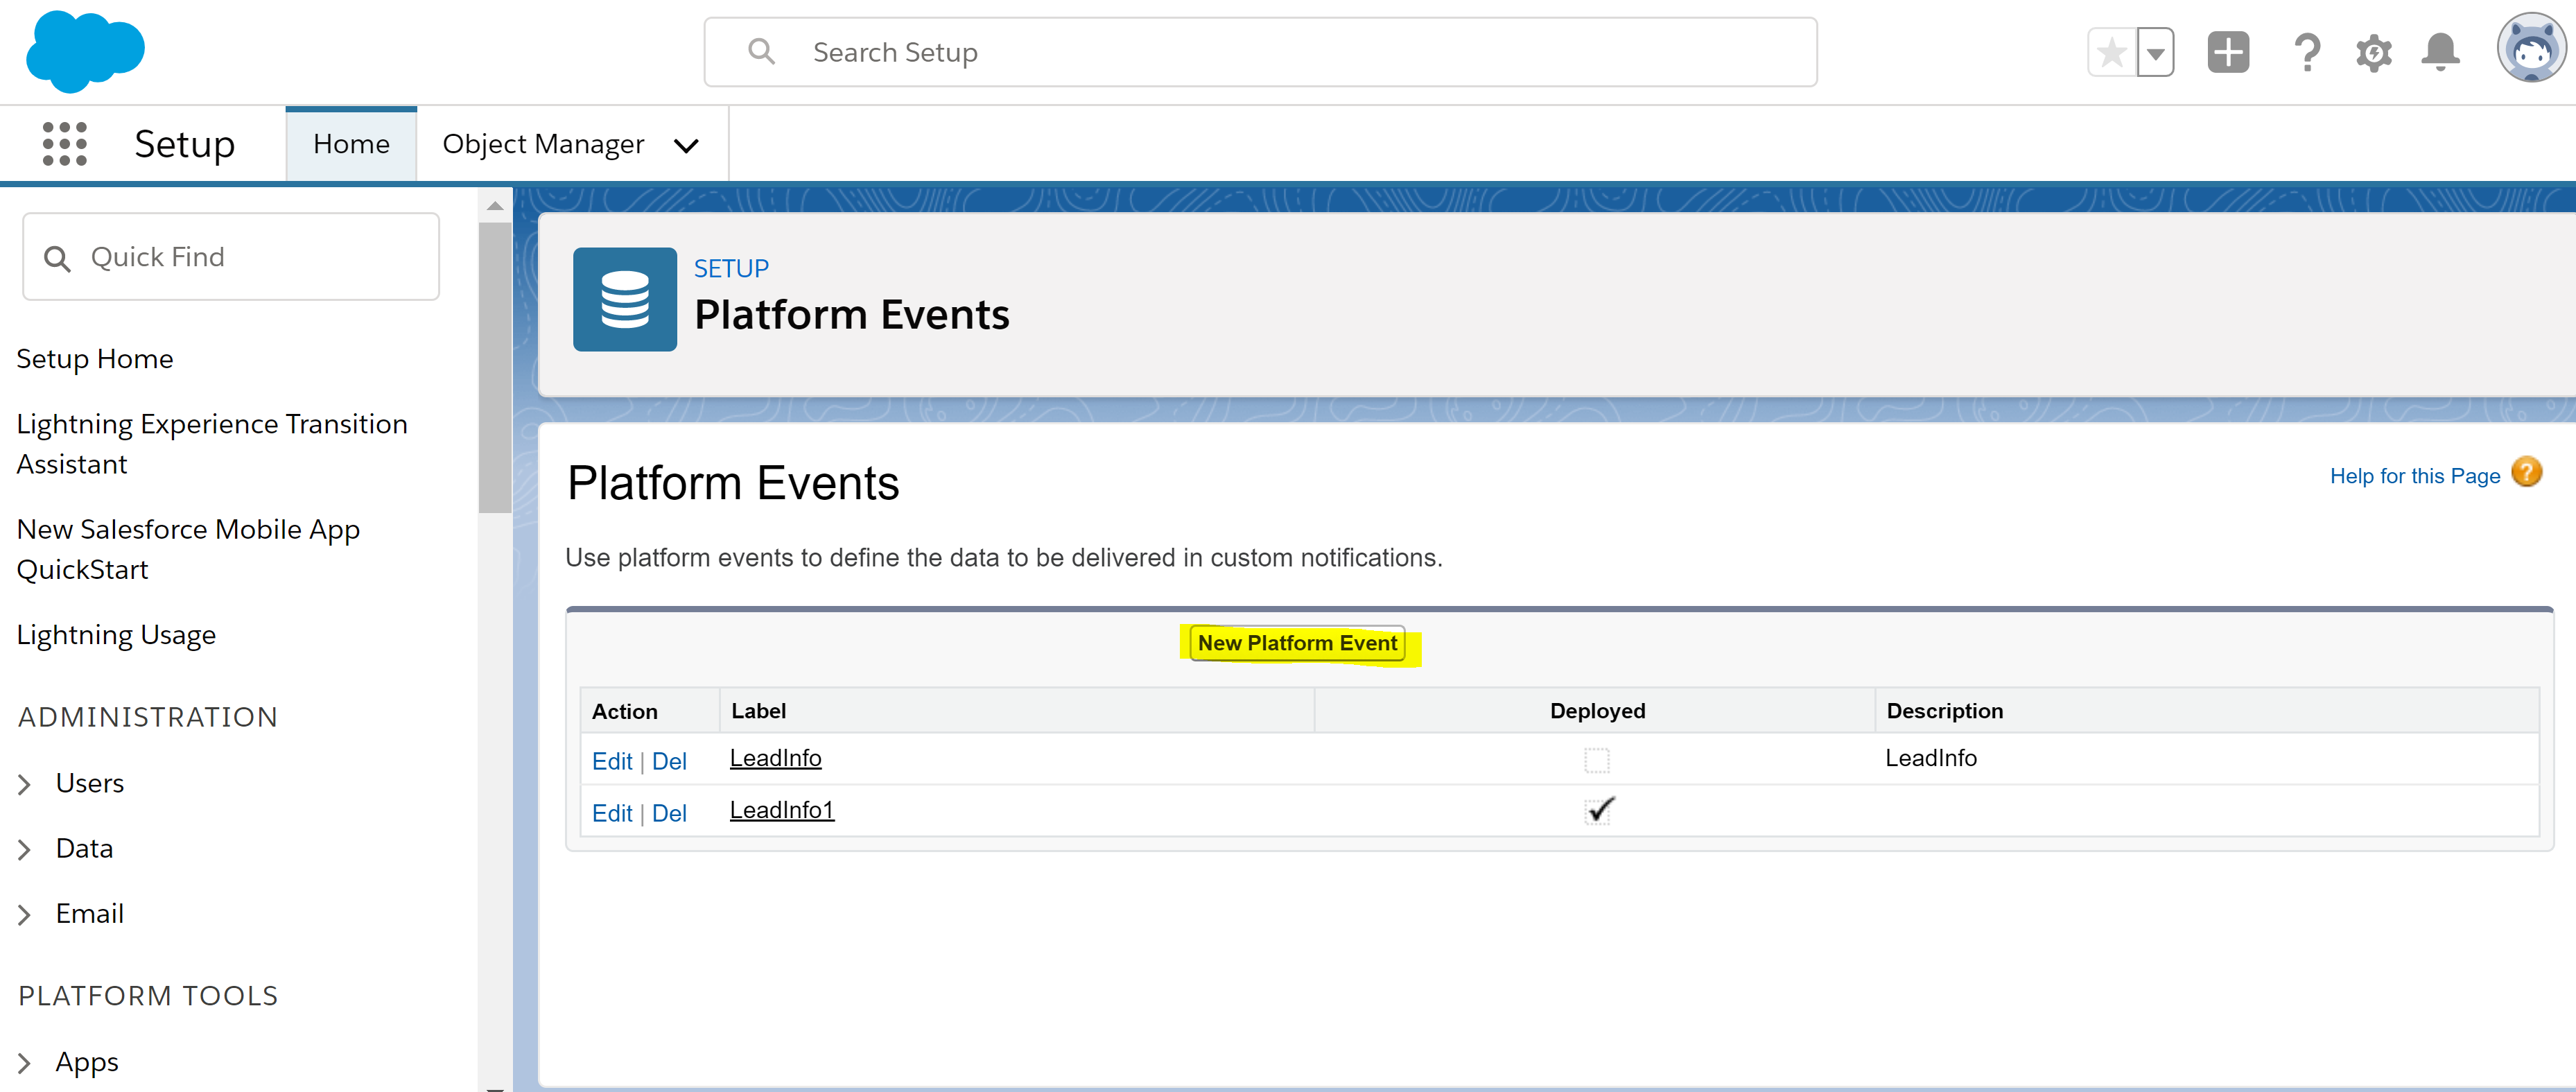Click the magnifier icon in Search Setup
The width and height of the screenshot is (2576, 1092).
[x=761, y=51]
